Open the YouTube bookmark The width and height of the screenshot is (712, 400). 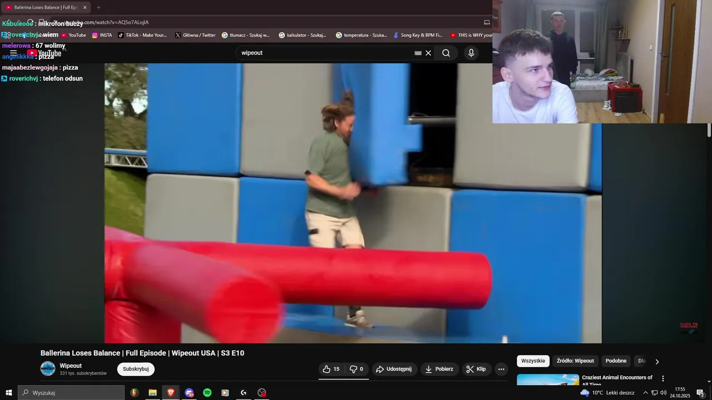[73, 35]
